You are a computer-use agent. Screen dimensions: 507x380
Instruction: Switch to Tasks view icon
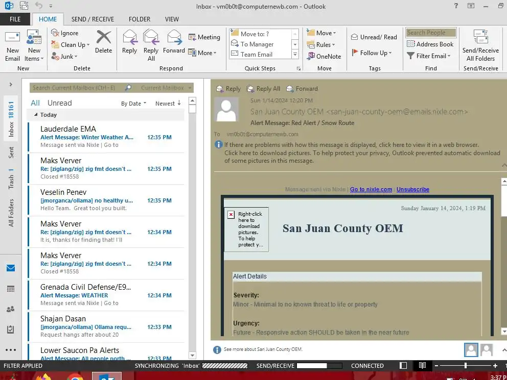pyautogui.click(x=11, y=330)
